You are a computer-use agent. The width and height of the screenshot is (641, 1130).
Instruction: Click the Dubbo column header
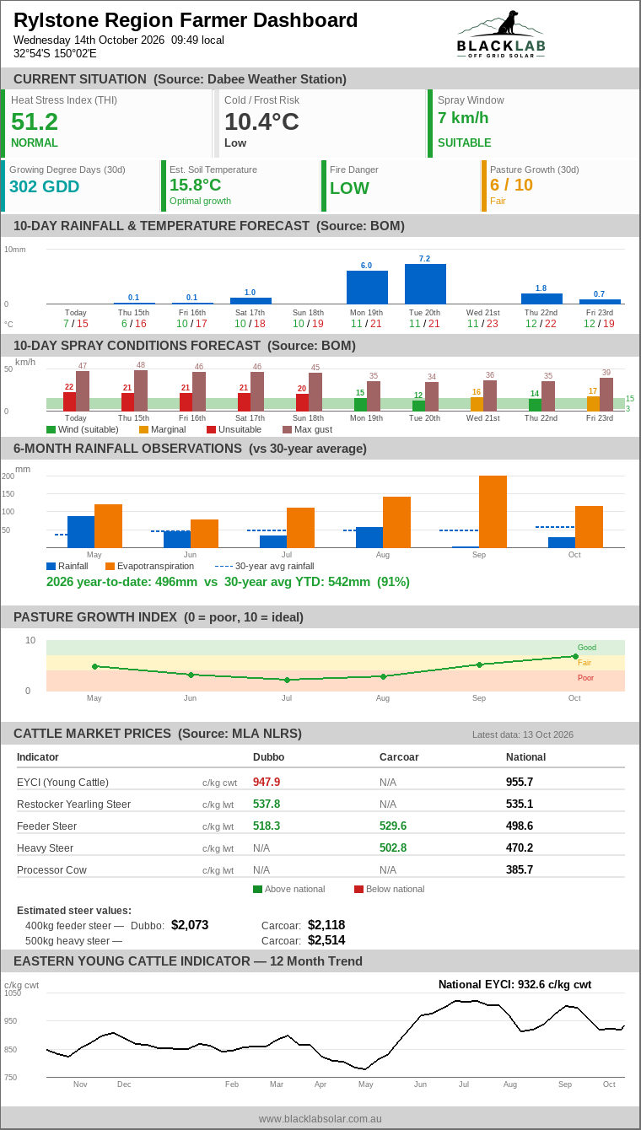[267, 757]
